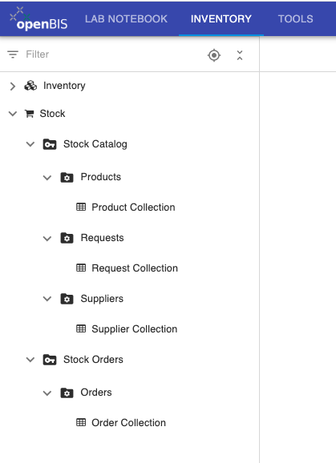Viewport: 336px width, 463px height.
Task: Click the collapse all nodes icon
Action: 240,55
